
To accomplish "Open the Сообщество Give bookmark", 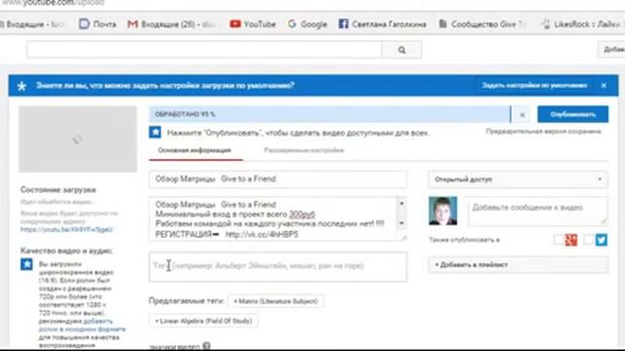I will [x=481, y=24].
